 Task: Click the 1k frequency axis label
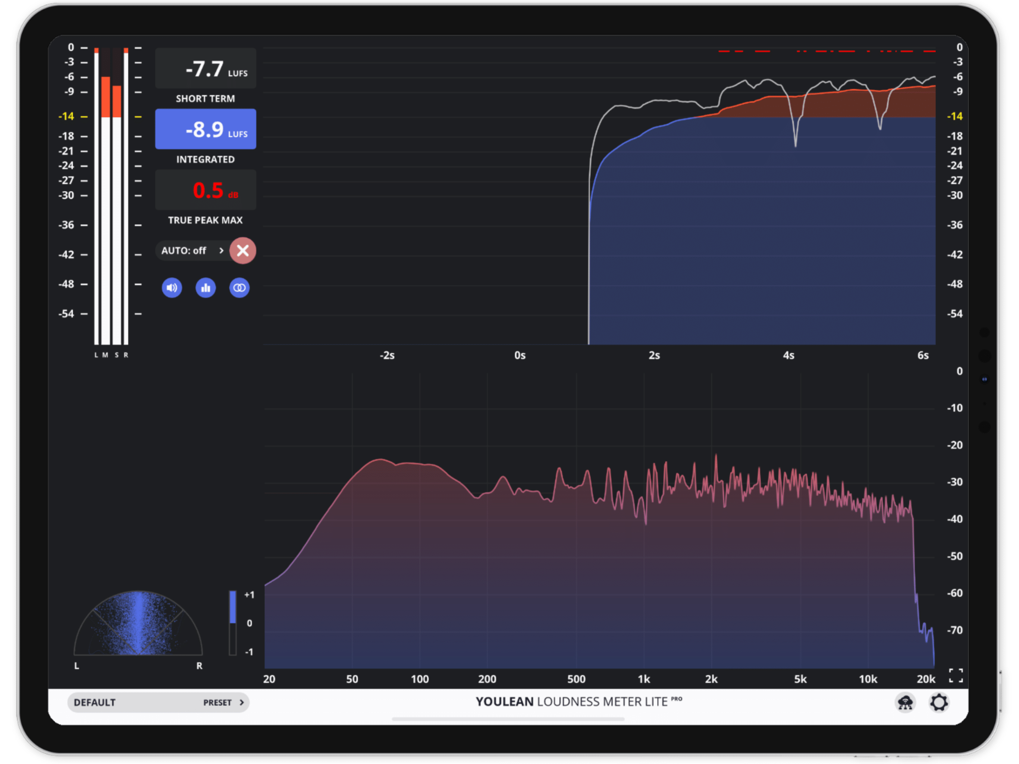click(x=643, y=679)
